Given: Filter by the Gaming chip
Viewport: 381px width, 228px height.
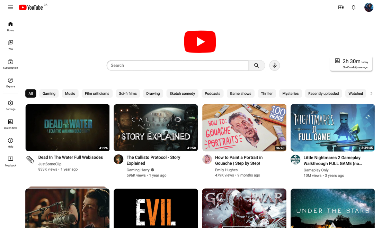Looking at the screenshot, I should coord(49,94).
